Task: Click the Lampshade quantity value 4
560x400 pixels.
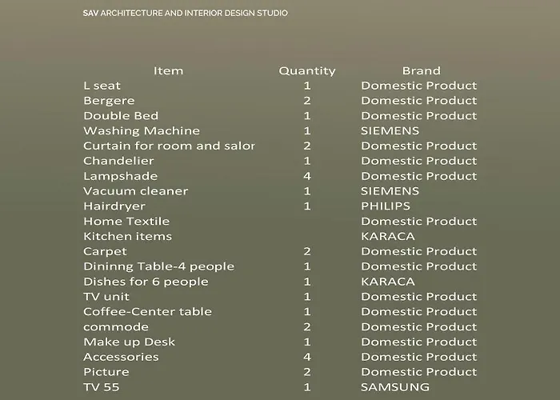Action: tap(306, 176)
